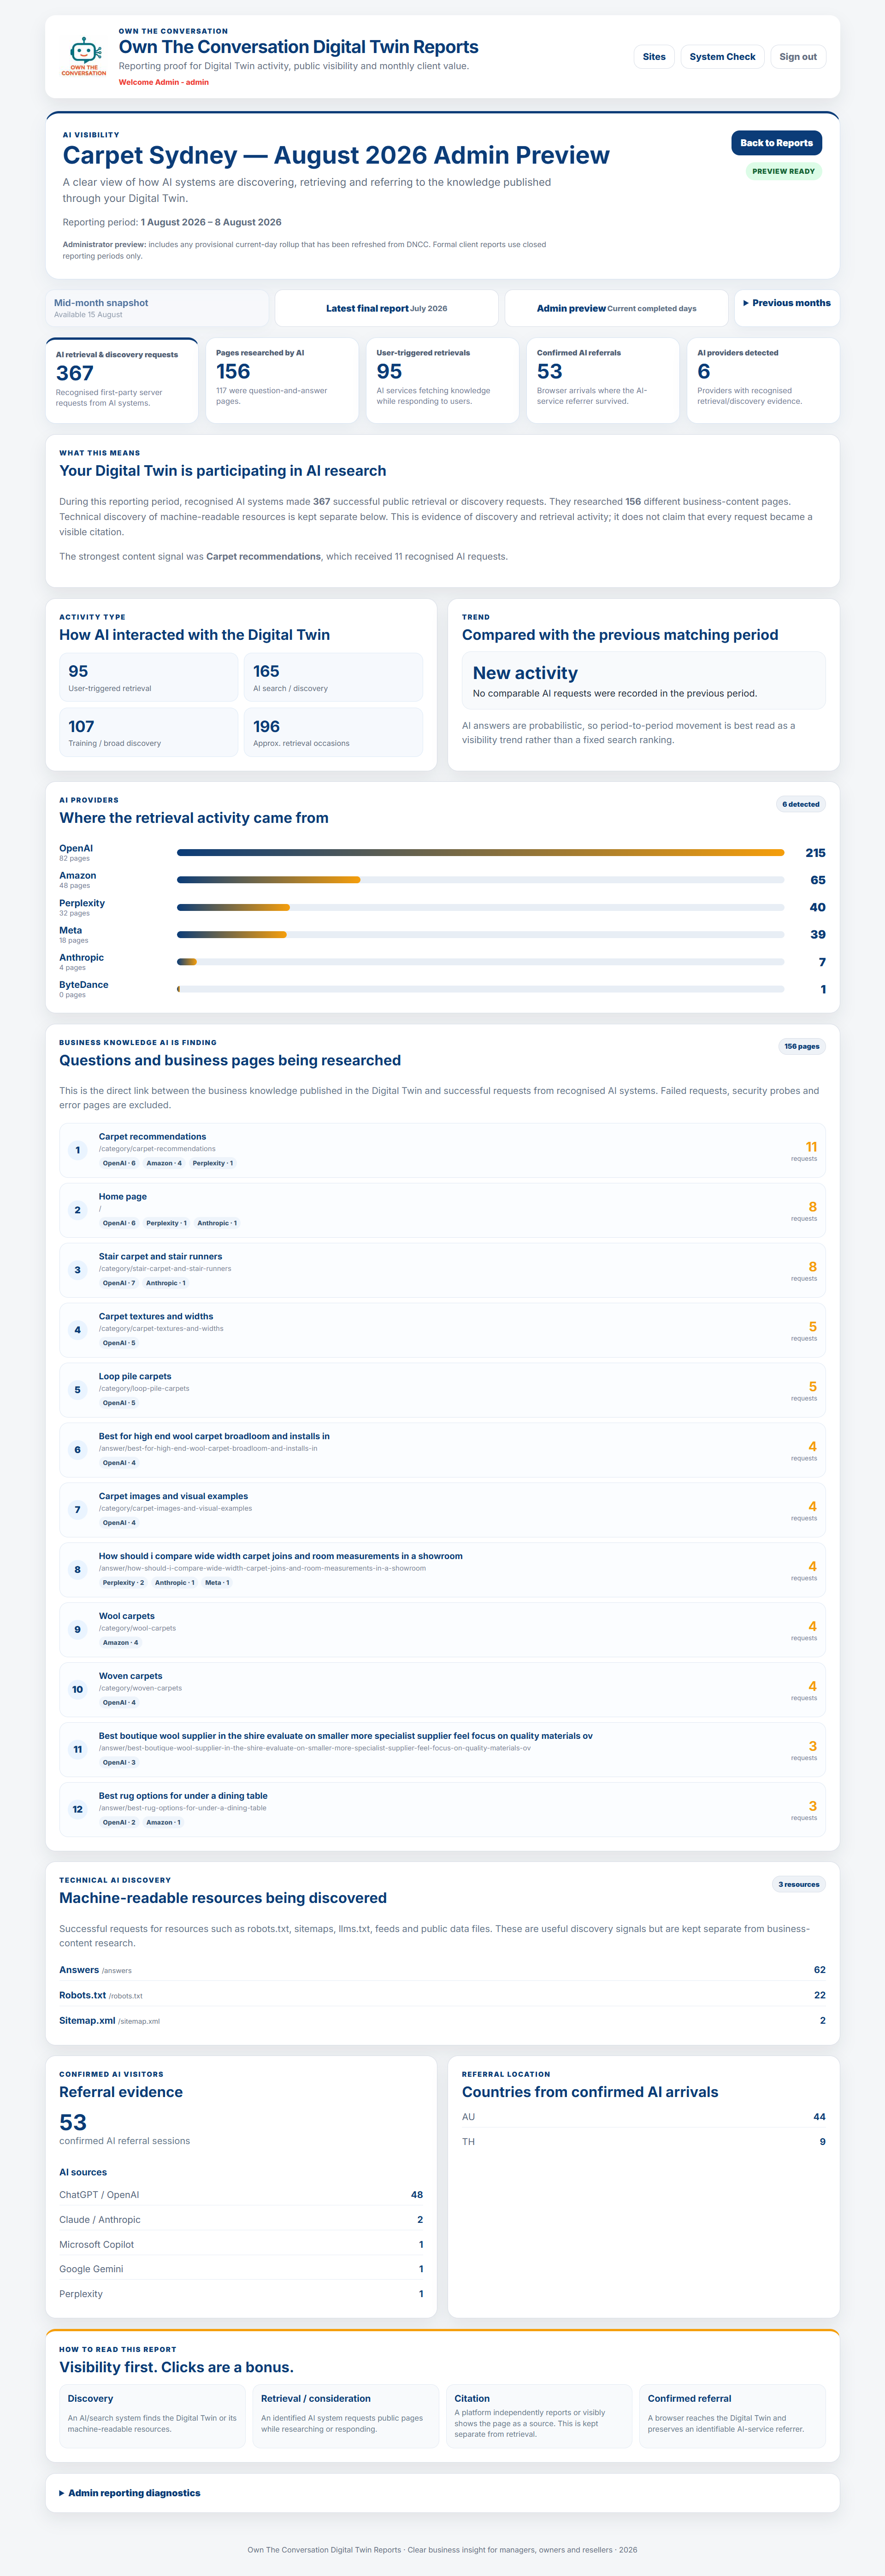Open the Robots.txt resource entry

(x=442, y=1995)
